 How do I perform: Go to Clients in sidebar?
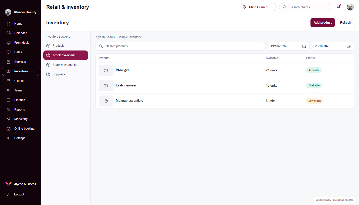pos(21,81)
